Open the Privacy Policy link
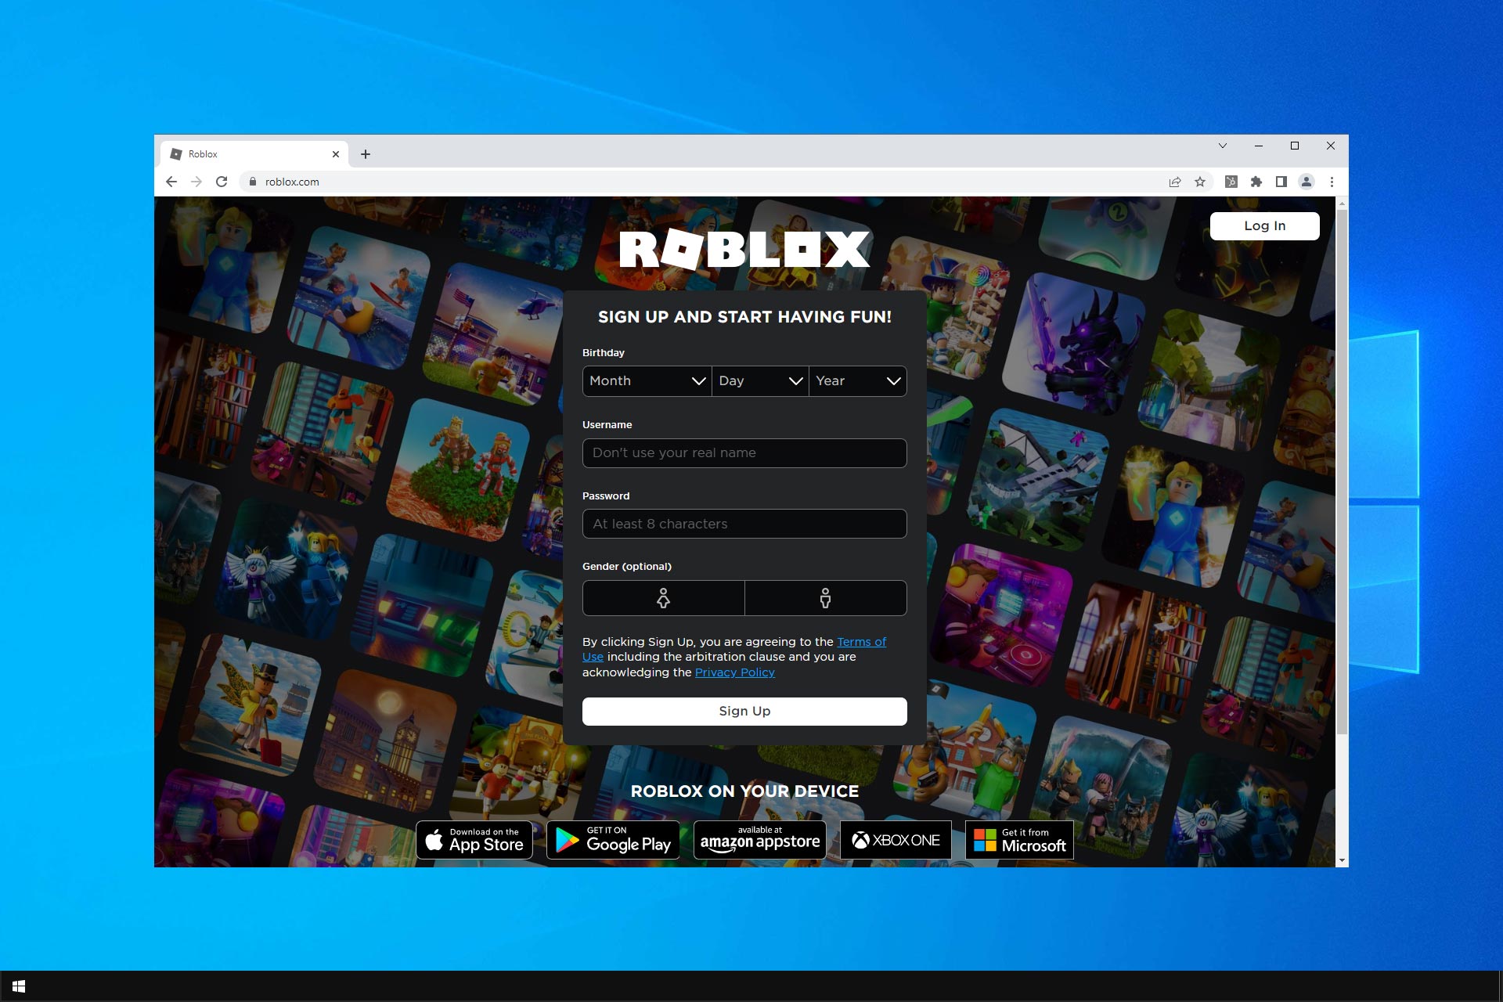This screenshot has width=1503, height=1002. pyautogui.click(x=735, y=672)
